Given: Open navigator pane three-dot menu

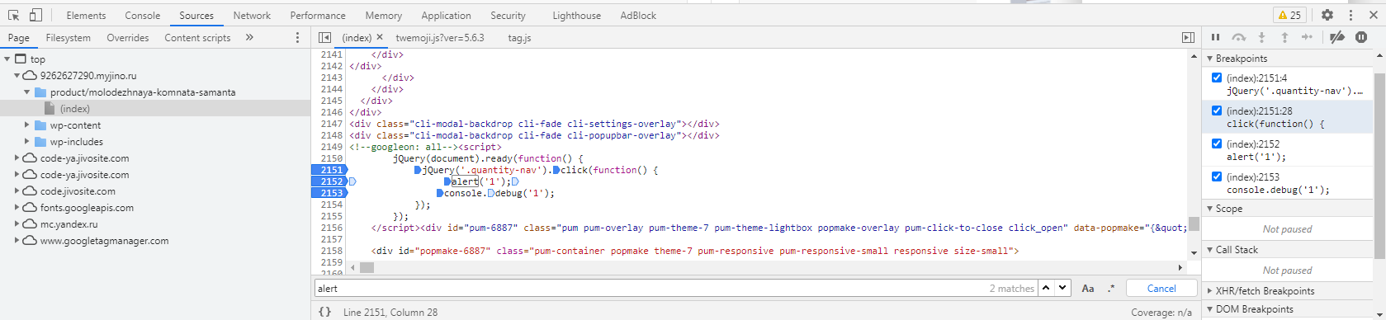Looking at the screenshot, I should (297, 38).
